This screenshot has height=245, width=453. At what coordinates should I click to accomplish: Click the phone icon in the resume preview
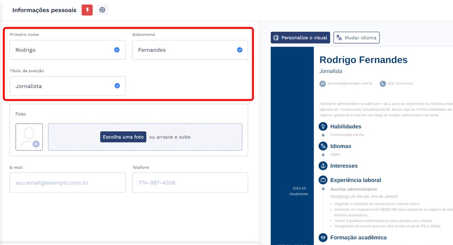click(x=383, y=84)
